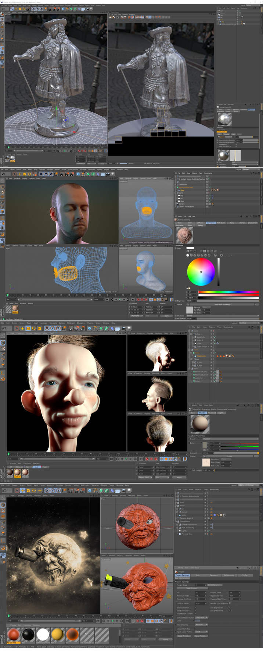This screenshot has width=263, height=652.
Task: Toggle Y-axis lock in caricature scene toolbar
Action: (53, 327)
